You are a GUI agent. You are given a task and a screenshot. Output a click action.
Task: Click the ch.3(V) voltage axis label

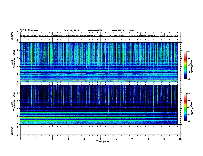point(12,131)
